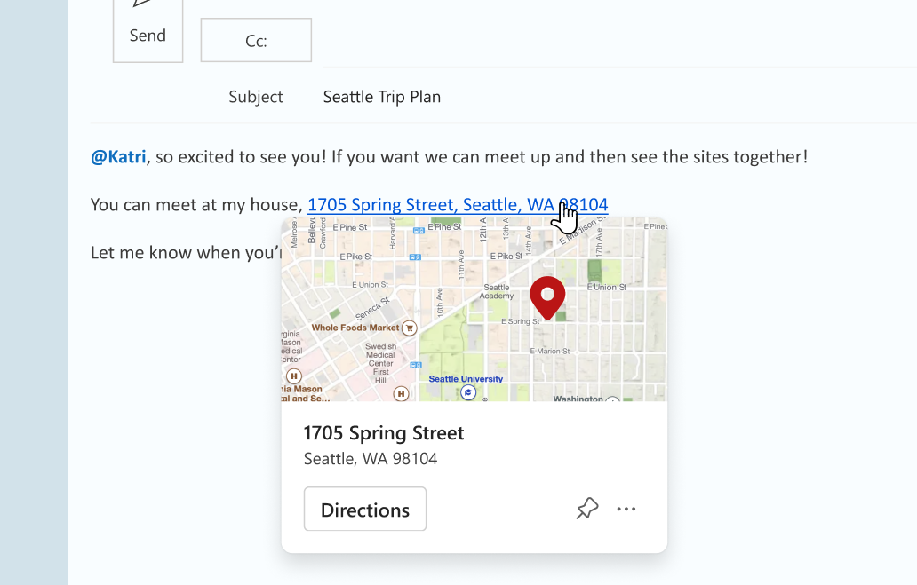Click the E Marion St map label
The height and width of the screenshot is (585, 917).
click(550, 352)
